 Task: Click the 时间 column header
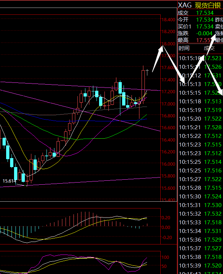point(184,48)
